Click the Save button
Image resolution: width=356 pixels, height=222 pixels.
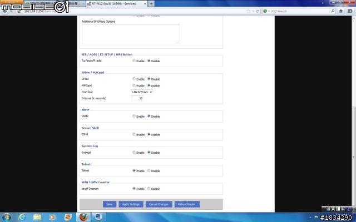pyautogui.click(x=110, y=204)
